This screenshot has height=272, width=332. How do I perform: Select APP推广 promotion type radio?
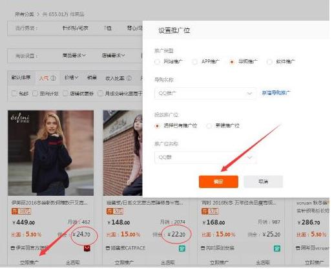[194, 62]
